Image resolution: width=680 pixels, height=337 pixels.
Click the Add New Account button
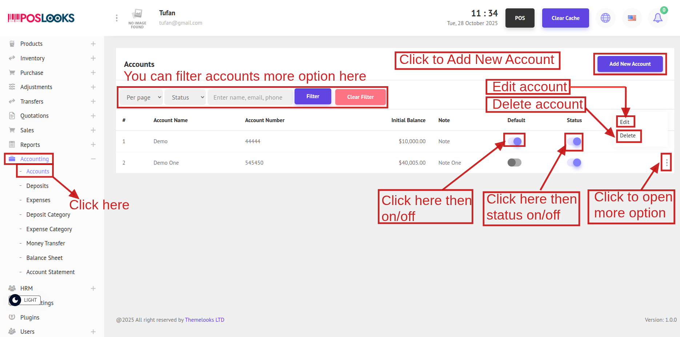tap(630, 64)
